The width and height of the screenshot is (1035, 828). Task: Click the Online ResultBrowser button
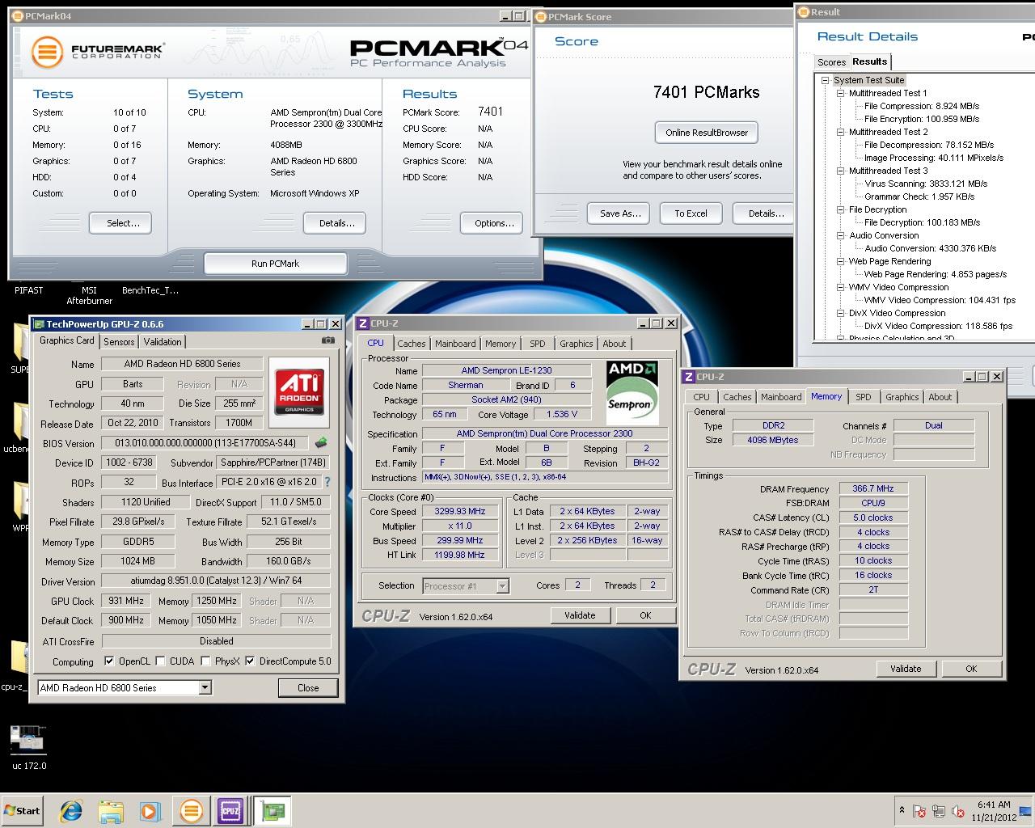pos(707,133)
